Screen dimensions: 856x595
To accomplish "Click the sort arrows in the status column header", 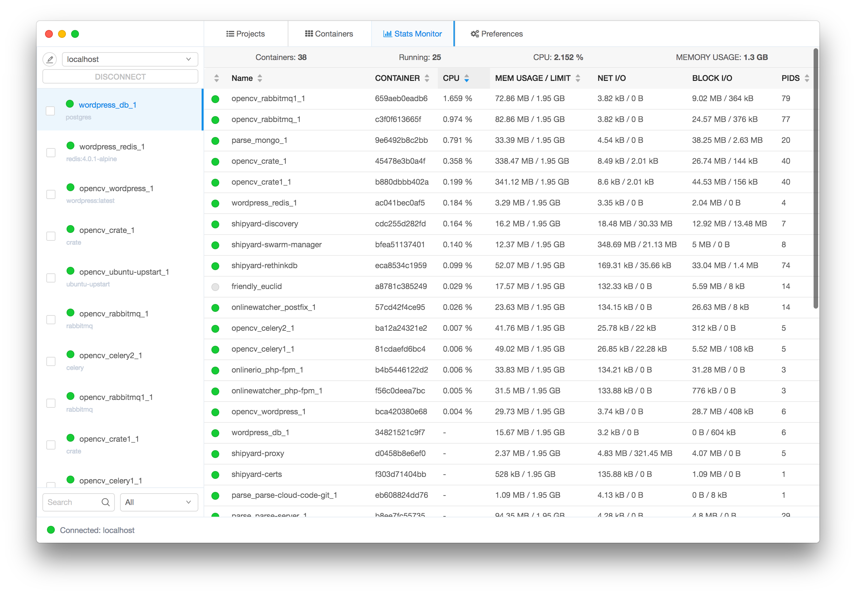I will tap(217, 78).
